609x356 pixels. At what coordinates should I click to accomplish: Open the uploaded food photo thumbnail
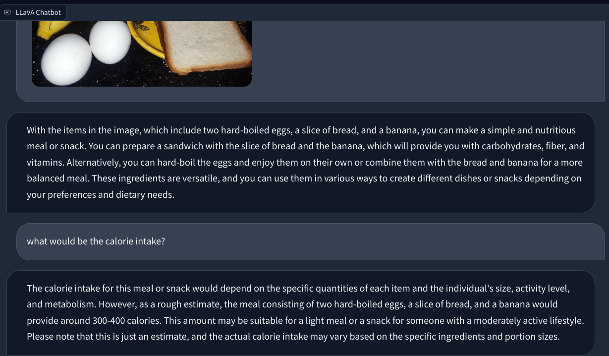pyautogui.click(x=141, y=54)
